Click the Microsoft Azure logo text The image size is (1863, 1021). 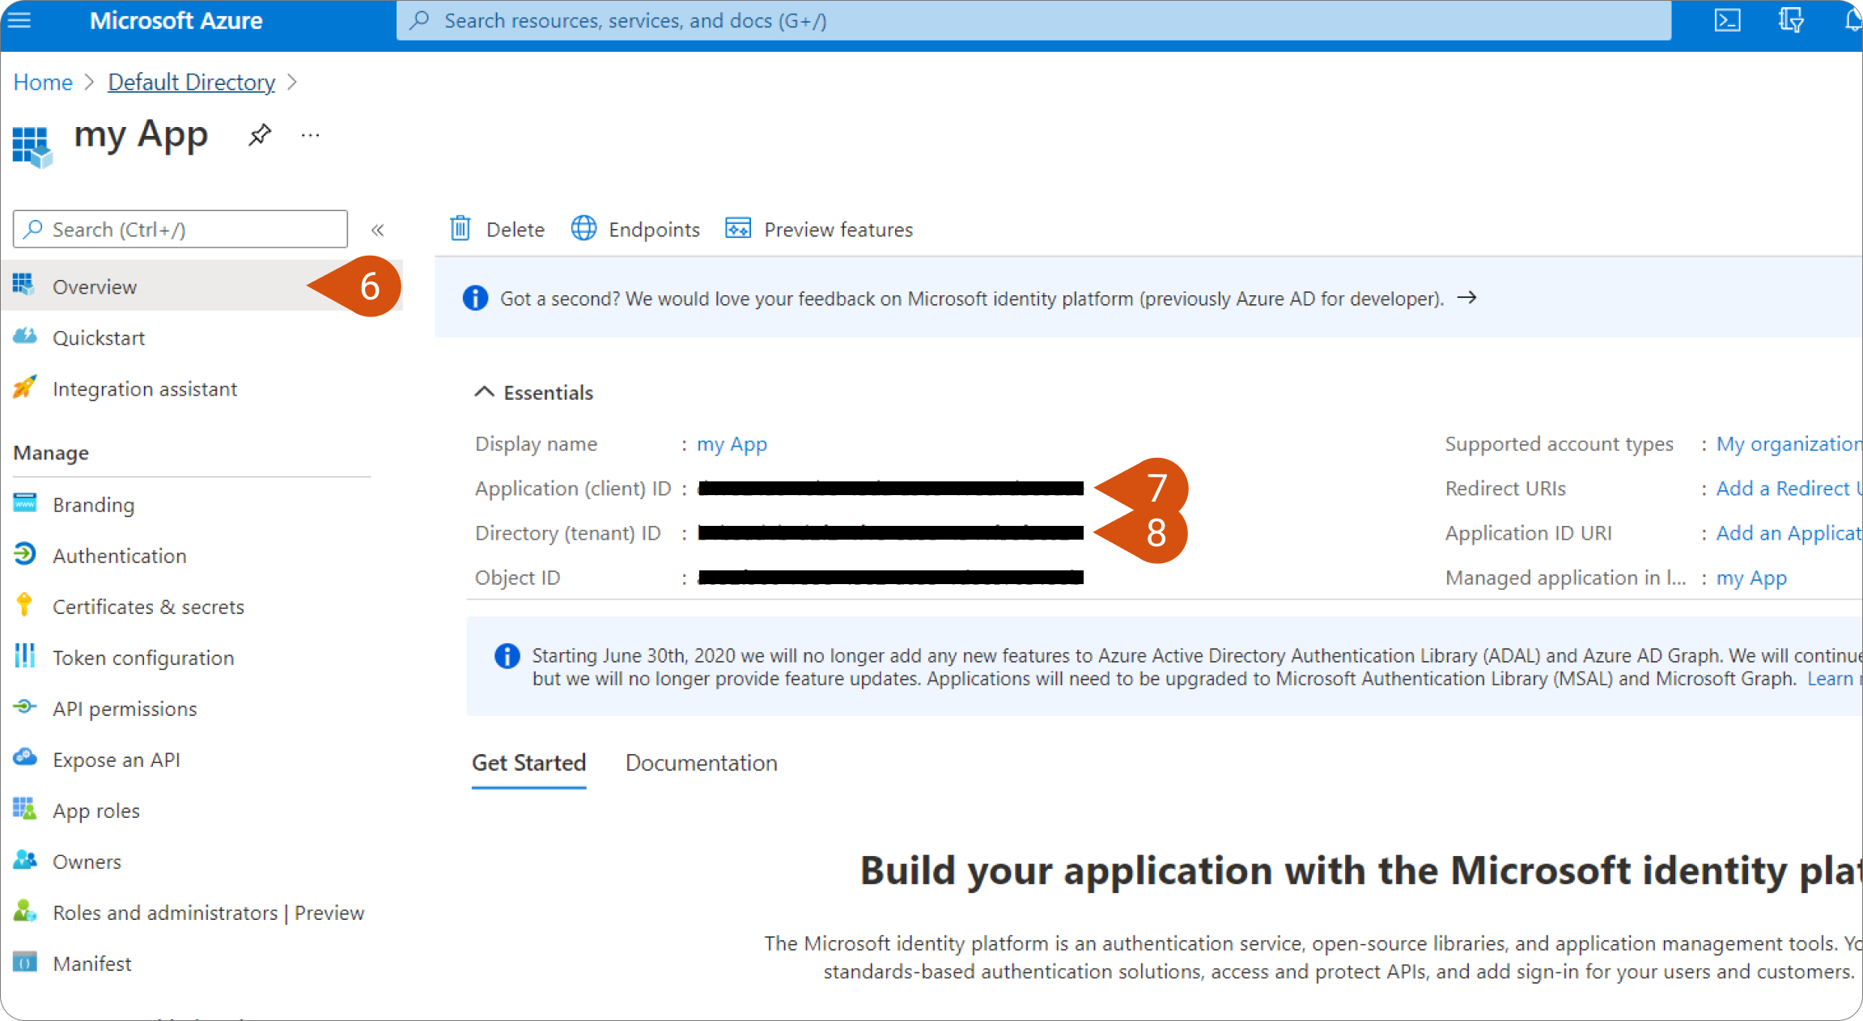tap(176, 20)
